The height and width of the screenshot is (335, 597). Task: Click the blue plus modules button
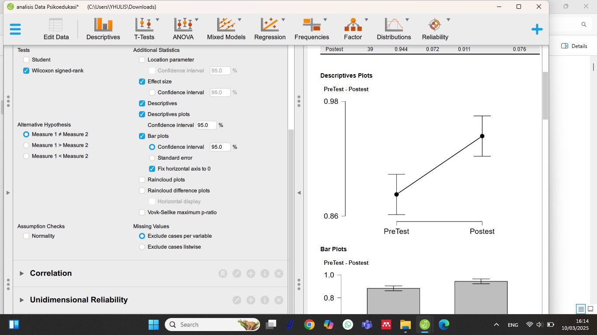pos(537,29)
